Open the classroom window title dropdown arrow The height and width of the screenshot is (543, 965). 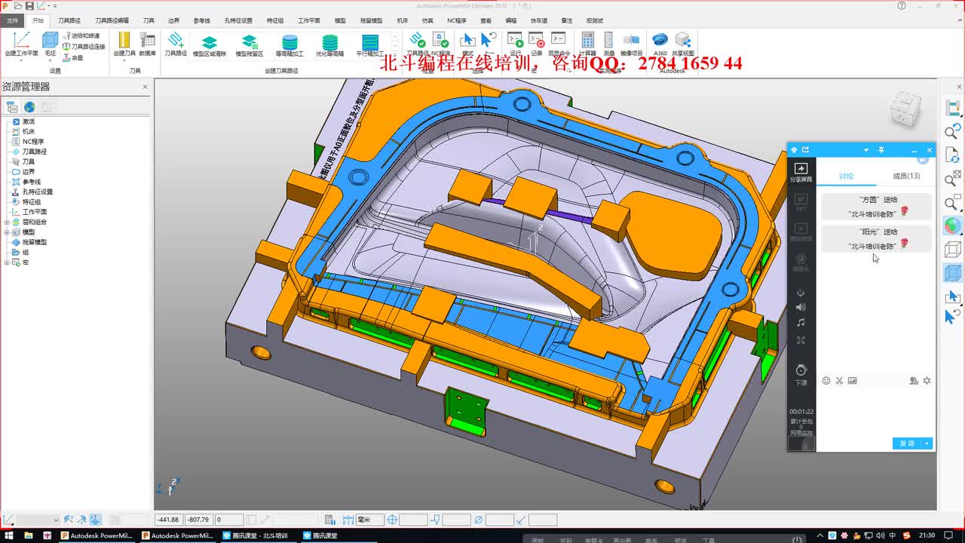pyautogui.click(x=866, y=150)
